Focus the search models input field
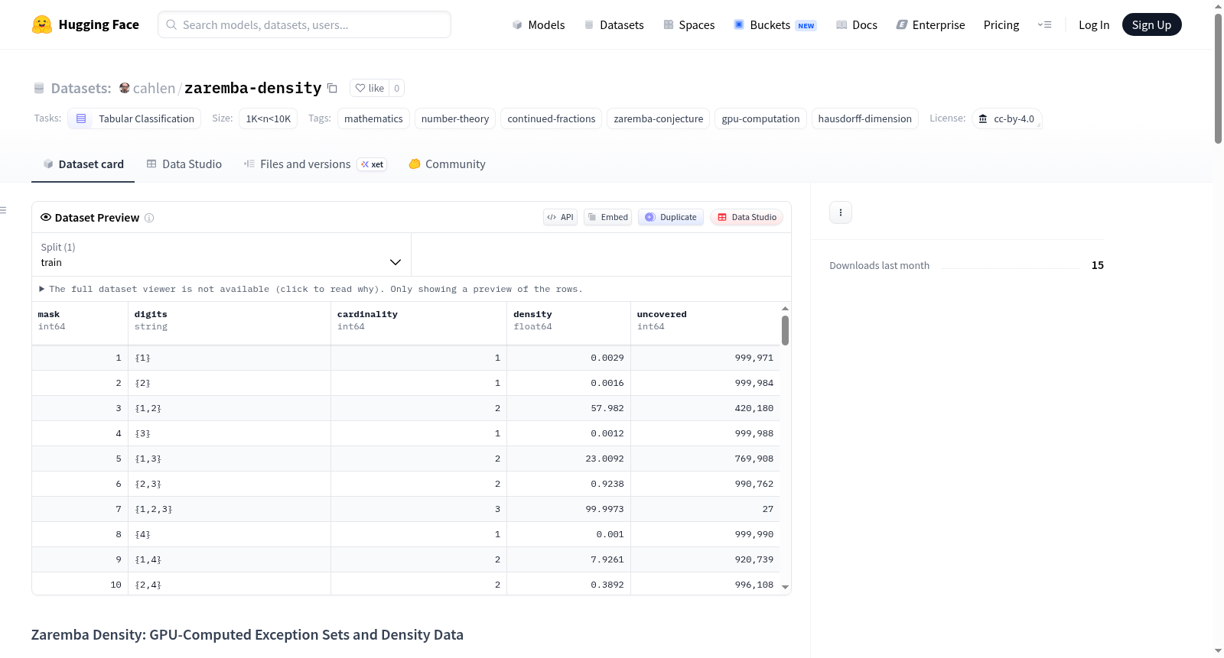Image resolution: width=1224 pixels, height=658 pixels. 304,24
